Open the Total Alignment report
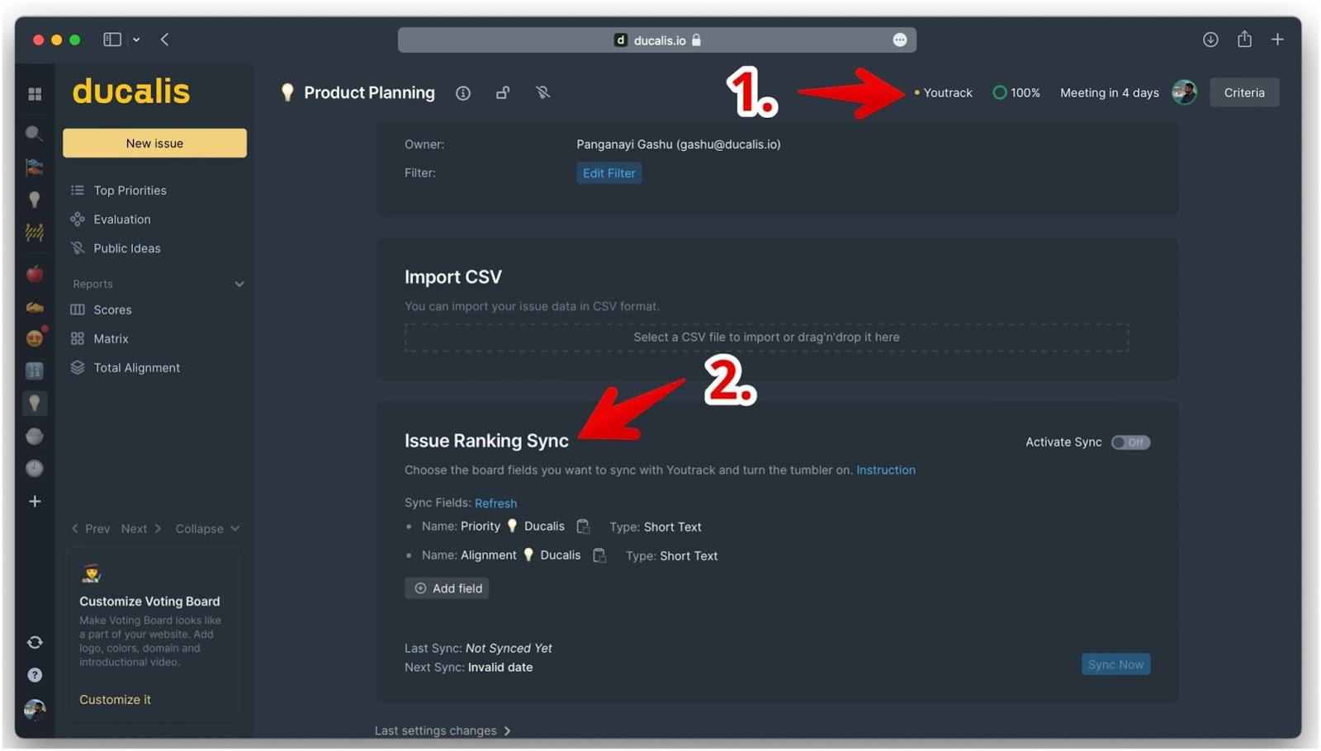The height and width of the screenshot is (751, 1321). (x=136, y=368)
